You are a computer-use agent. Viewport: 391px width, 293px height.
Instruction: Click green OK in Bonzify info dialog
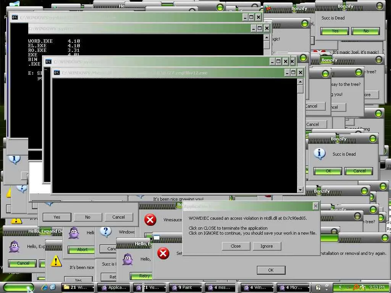(328, 171)
